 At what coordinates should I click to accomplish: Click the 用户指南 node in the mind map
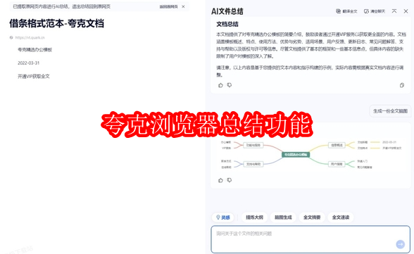[x=337, y=164]
